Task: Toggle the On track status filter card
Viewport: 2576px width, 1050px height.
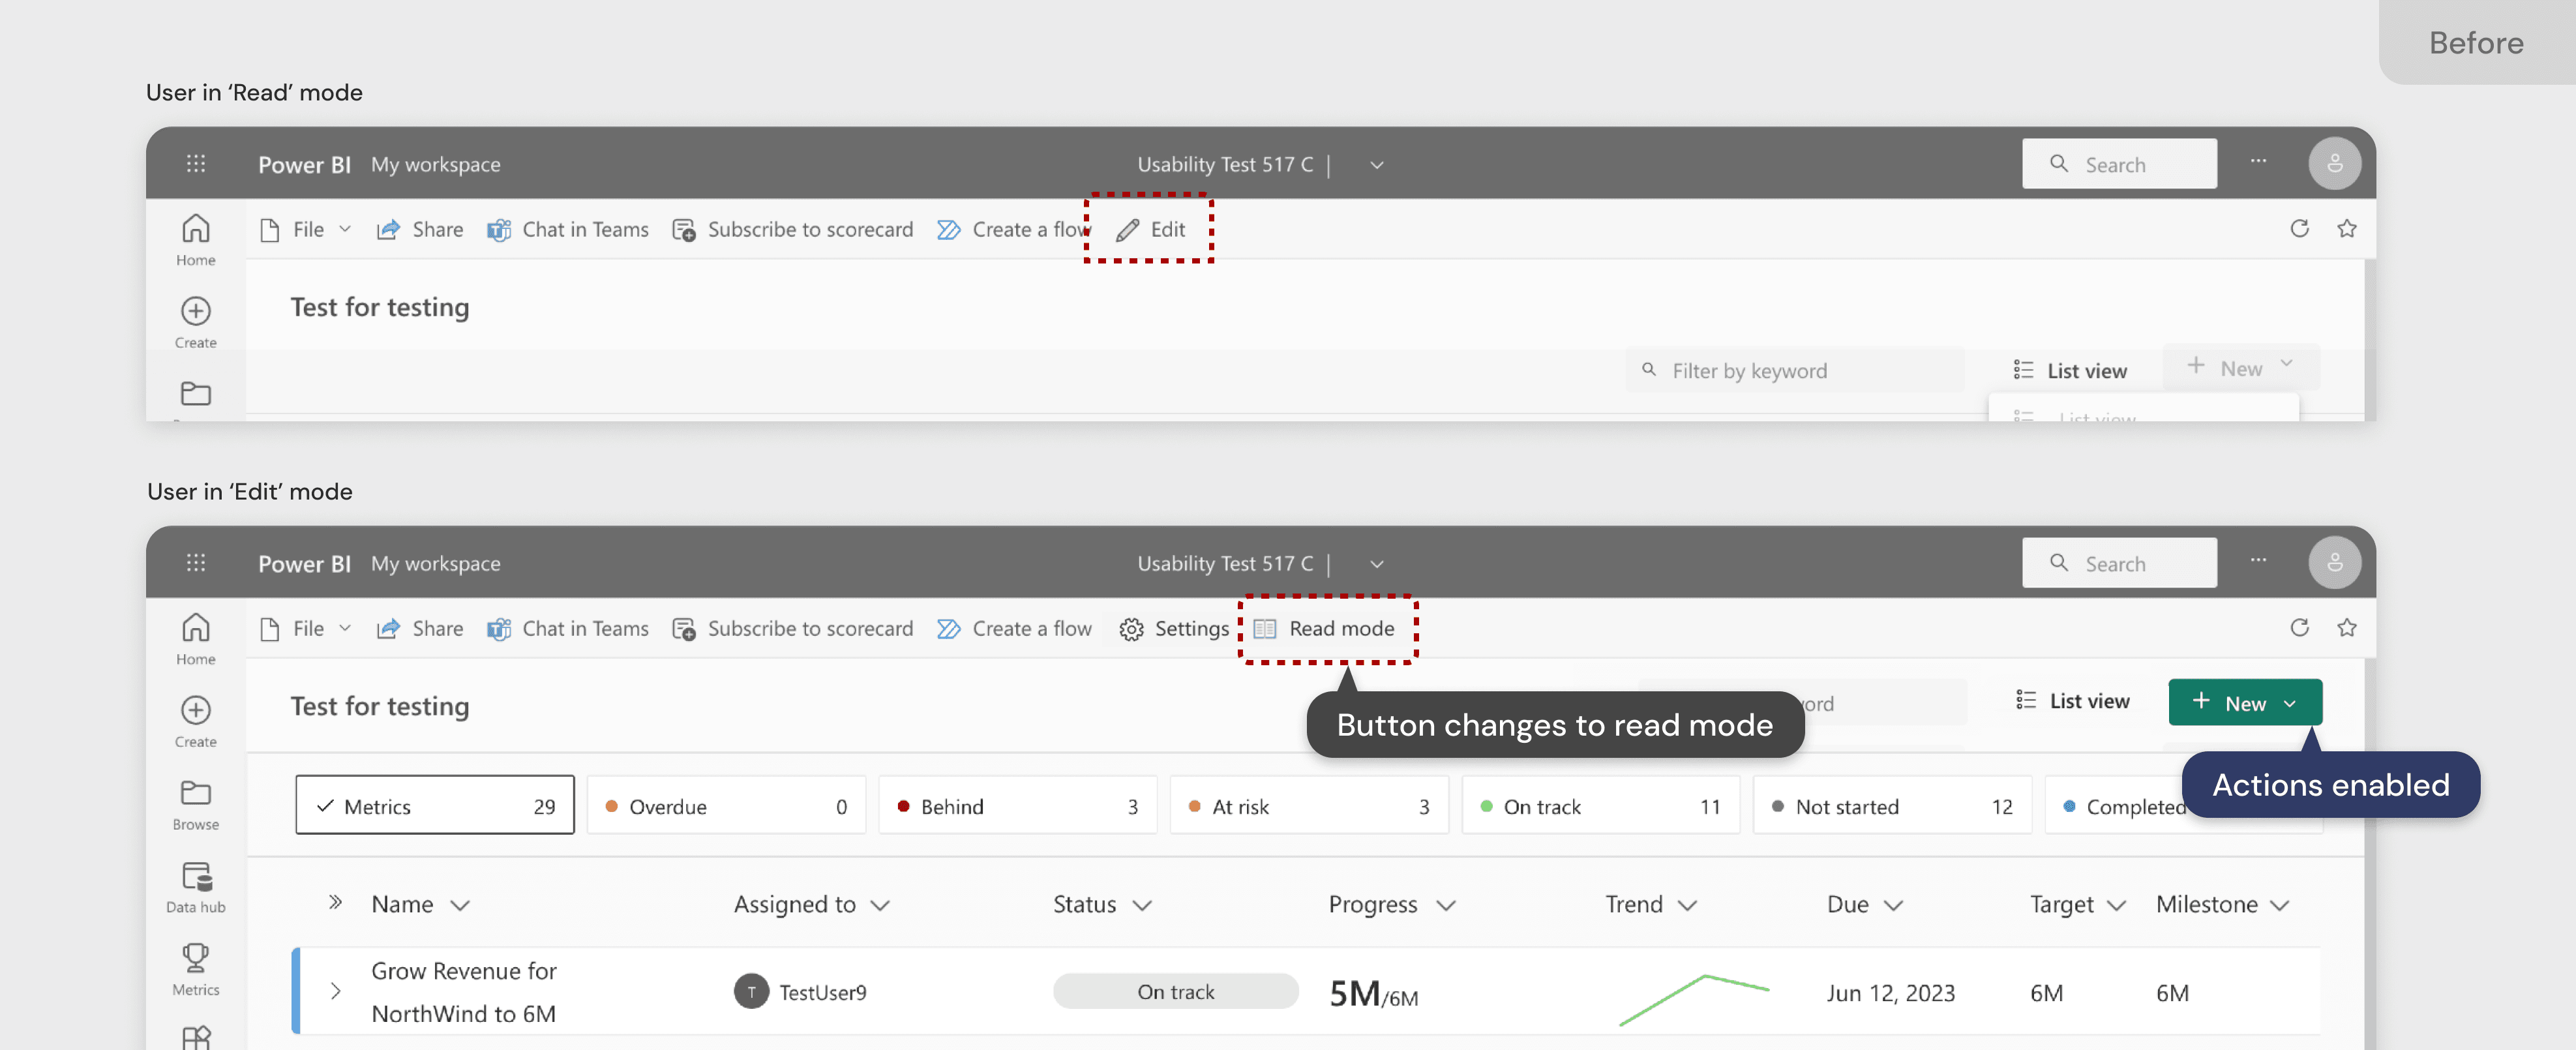Action: click(x=1600, y=806)
